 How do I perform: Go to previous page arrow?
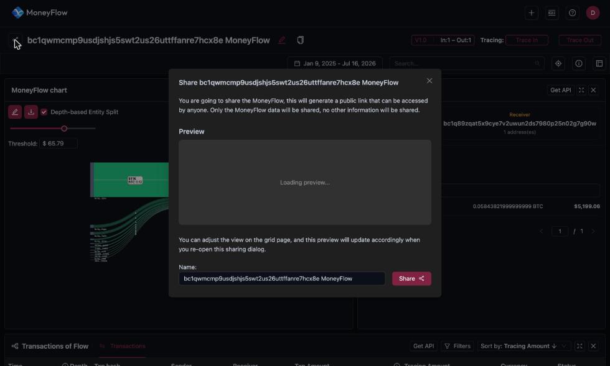541,231
